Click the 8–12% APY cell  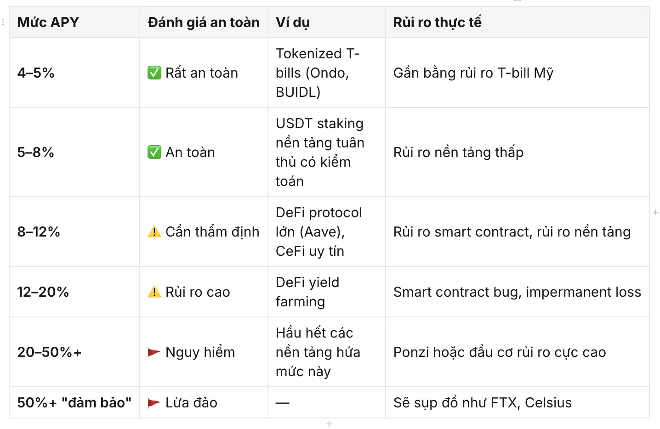(74, 231)
